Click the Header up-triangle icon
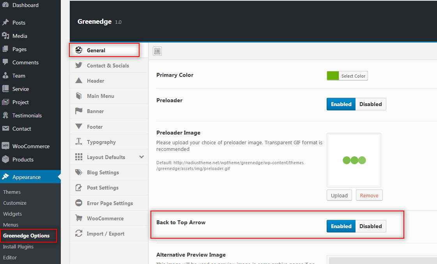Image resolution: width=437 pixels, height=264 pixels. (79, 81)
